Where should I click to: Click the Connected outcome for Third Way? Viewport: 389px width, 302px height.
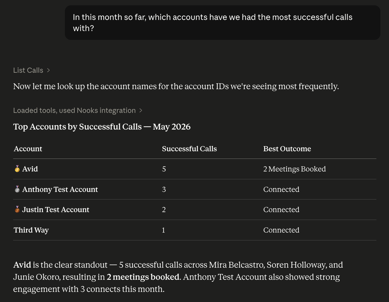coord(281,230)
